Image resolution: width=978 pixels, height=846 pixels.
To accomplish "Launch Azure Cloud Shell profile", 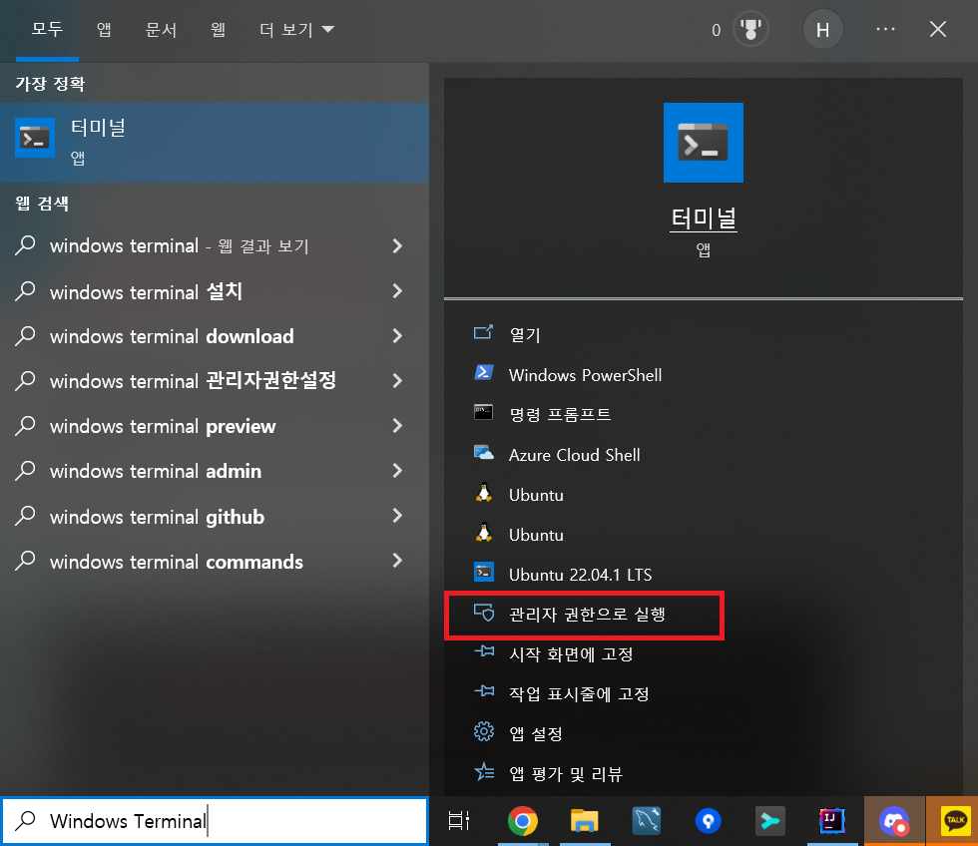I will (575, 455).
